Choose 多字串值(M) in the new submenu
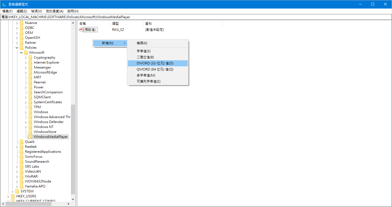Viewport: 392px width, 207px height. pyautogui.click(x=158, y=75)
